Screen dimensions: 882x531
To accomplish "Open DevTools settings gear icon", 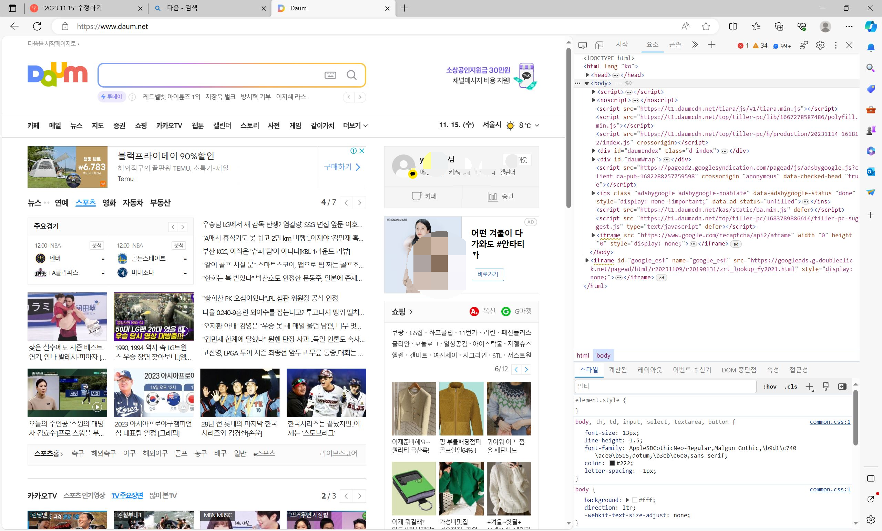I will click(x=820, y=45).
